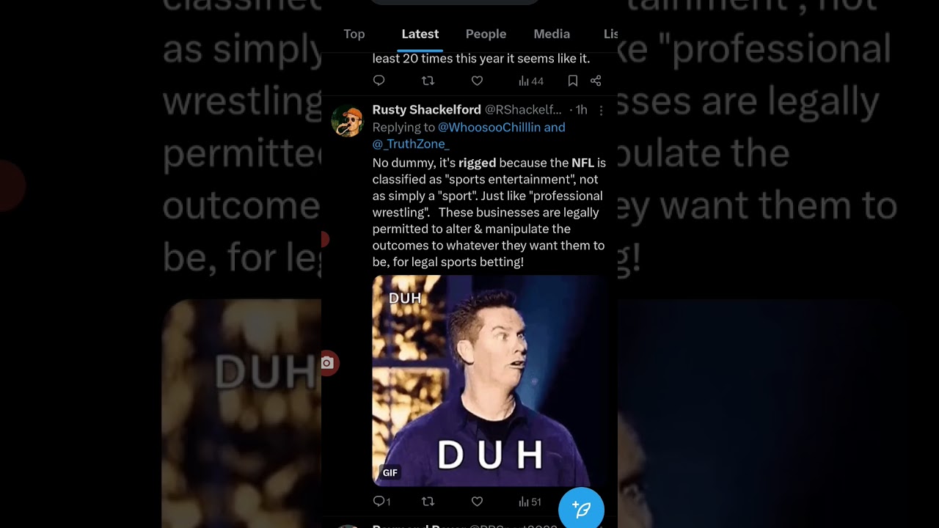Open more options on Rusty Shackelford's tweet
The height and width of the screenshot is (528, 939).
tap(601, 110)
